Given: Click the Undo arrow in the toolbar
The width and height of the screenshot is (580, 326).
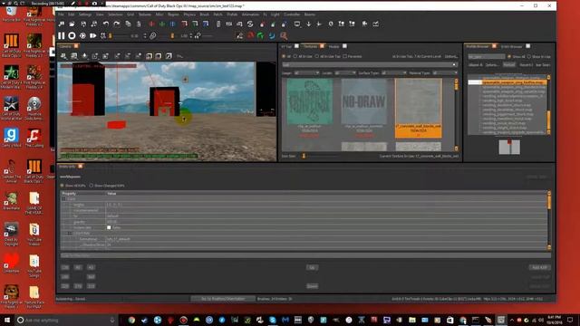Looking at the screenshot, I should [106, 24].
